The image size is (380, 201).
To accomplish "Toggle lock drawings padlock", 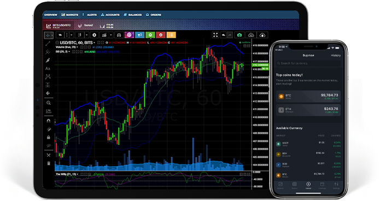I will 49,137.
